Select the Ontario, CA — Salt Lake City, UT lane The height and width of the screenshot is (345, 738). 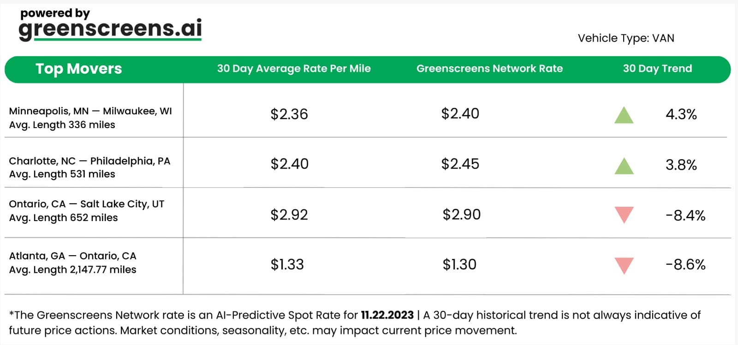click(87, 204)
